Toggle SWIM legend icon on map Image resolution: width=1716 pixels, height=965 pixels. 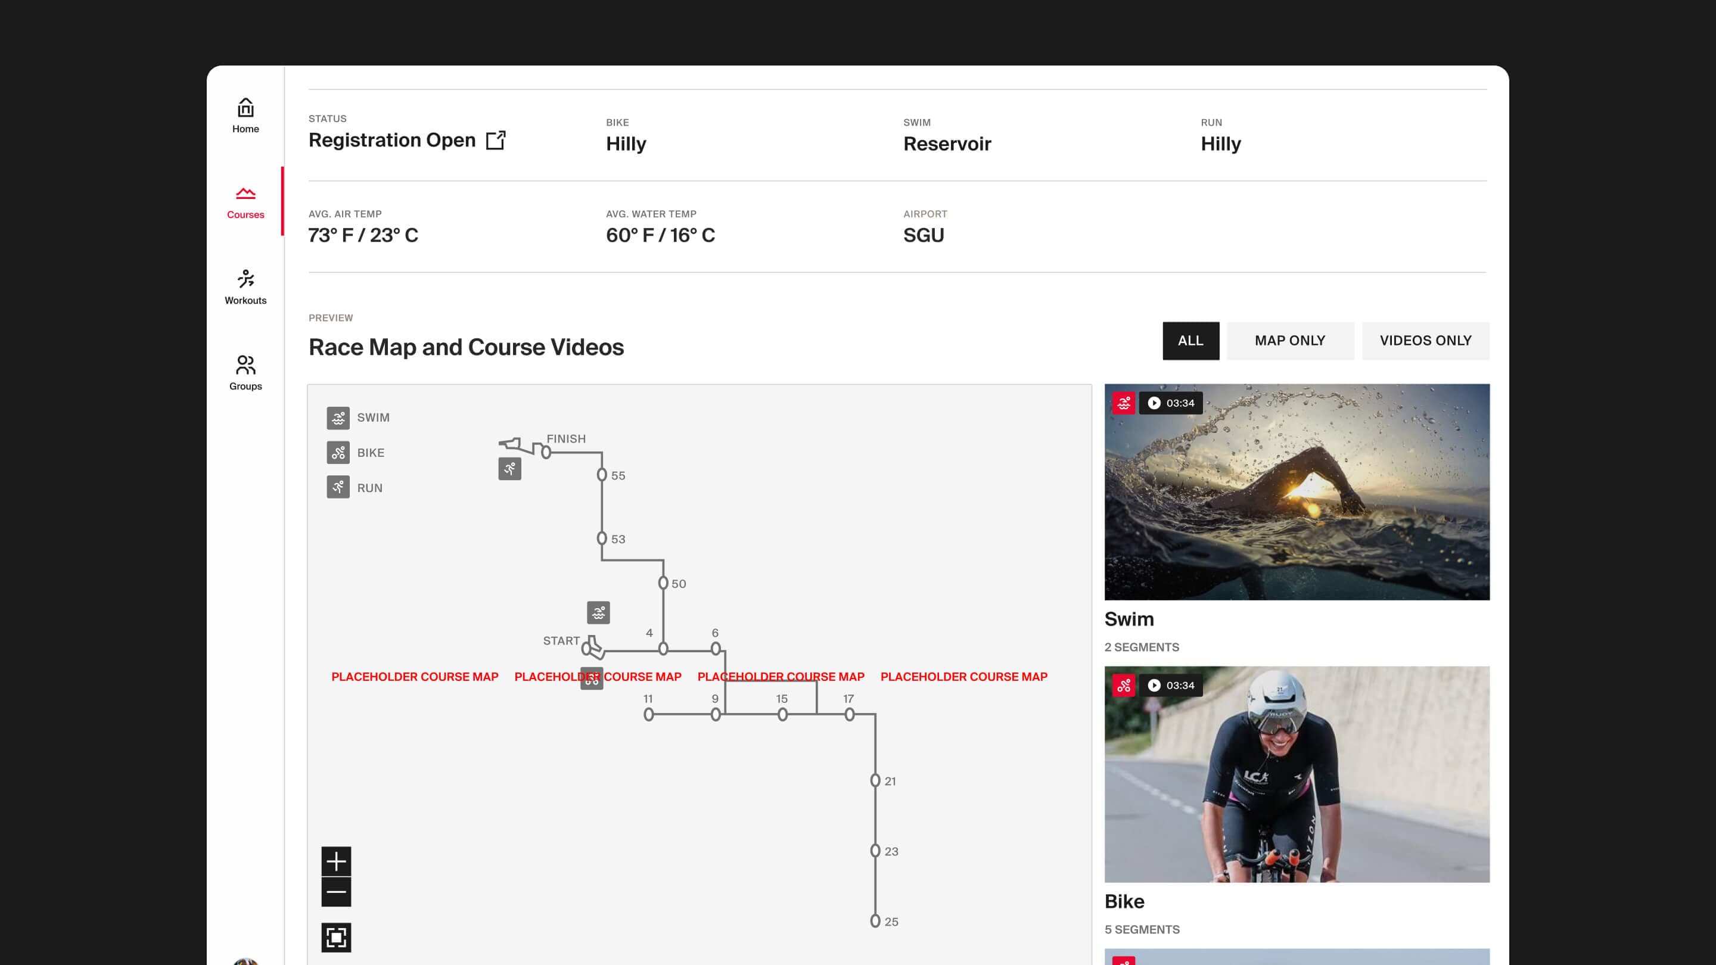[x=338, y=418]
